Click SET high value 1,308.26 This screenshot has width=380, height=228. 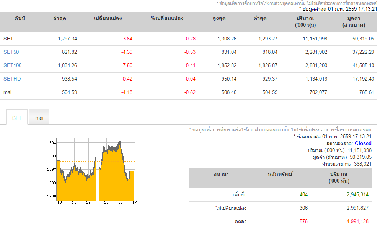227,39
